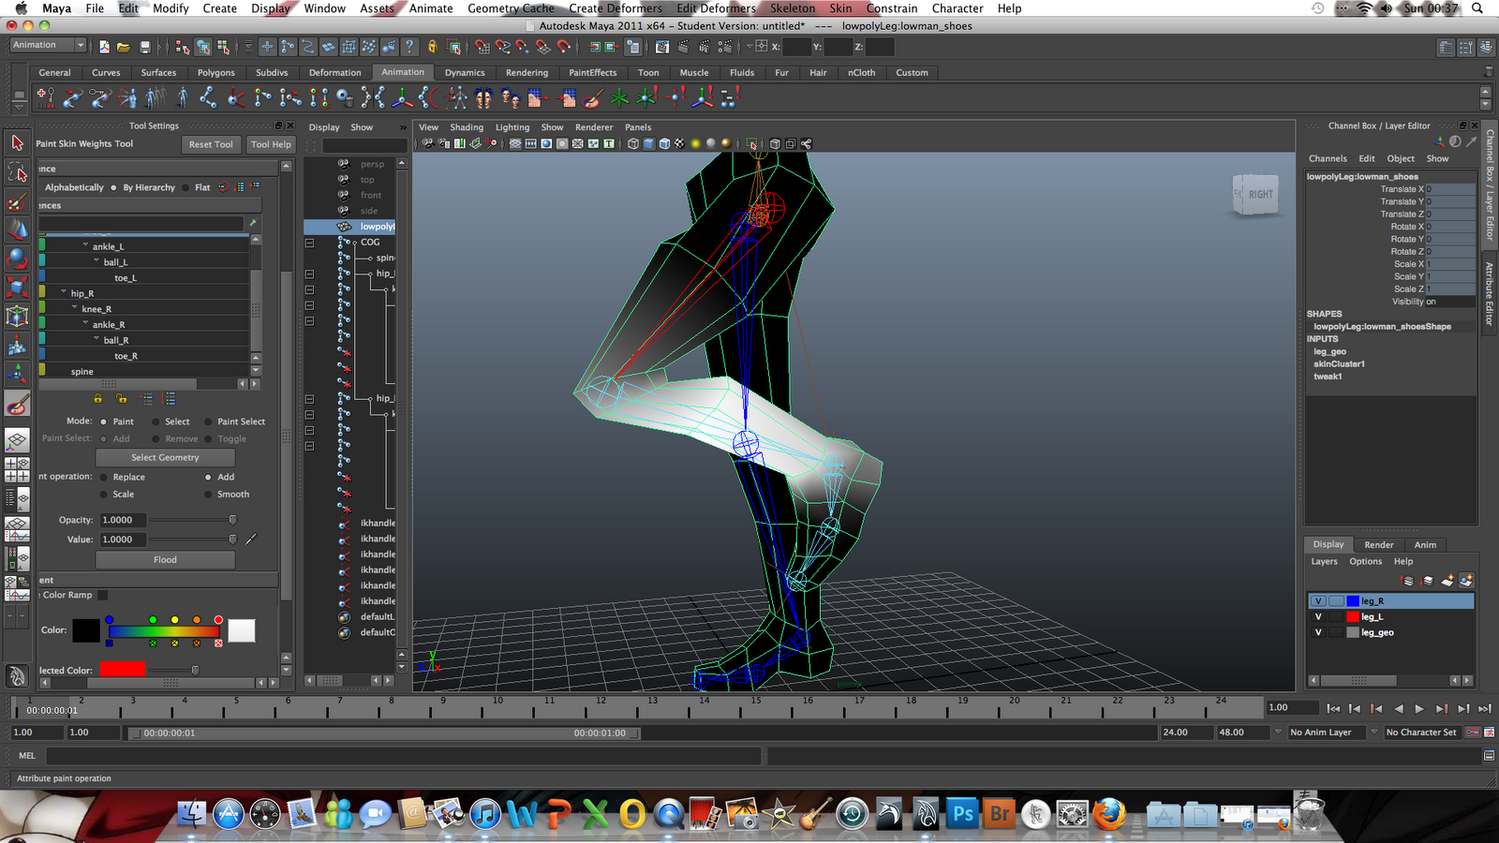Switch to the Rendering shelf tab
1499x843 pixels.
[527, 72]
